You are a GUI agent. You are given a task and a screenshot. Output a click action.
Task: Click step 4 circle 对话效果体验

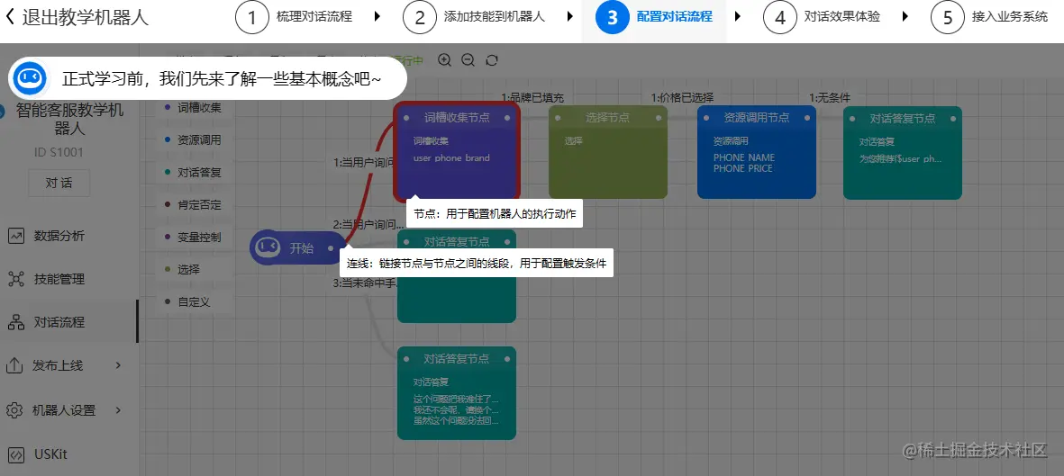(779, 17)
